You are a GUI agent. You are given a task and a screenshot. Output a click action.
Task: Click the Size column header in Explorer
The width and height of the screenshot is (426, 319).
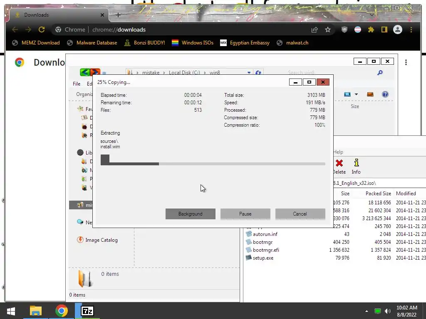pos(355,106)
